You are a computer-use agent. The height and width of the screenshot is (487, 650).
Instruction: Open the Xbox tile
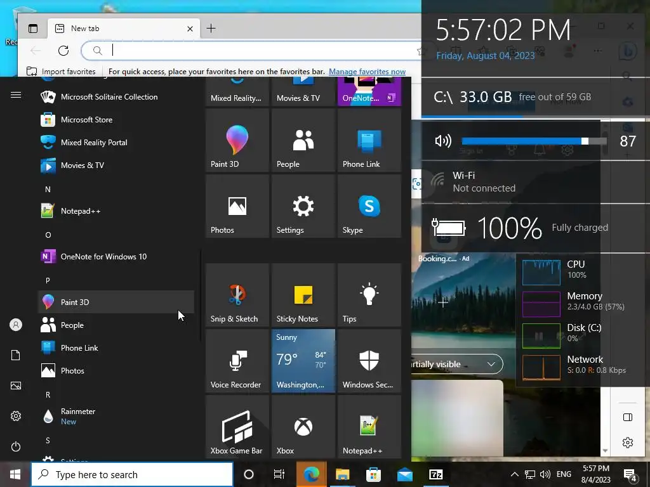tap(303, 427)
